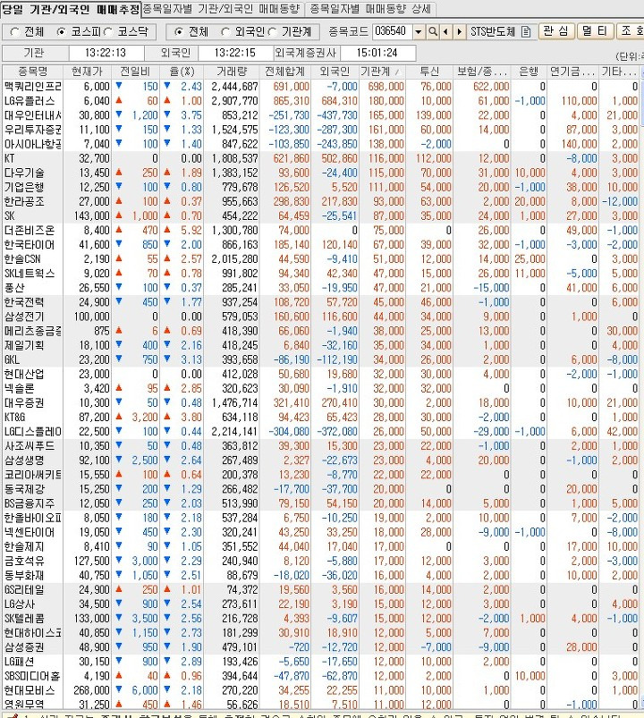
Task: Select the 한라공조 stock name
Action: [24, 201]
